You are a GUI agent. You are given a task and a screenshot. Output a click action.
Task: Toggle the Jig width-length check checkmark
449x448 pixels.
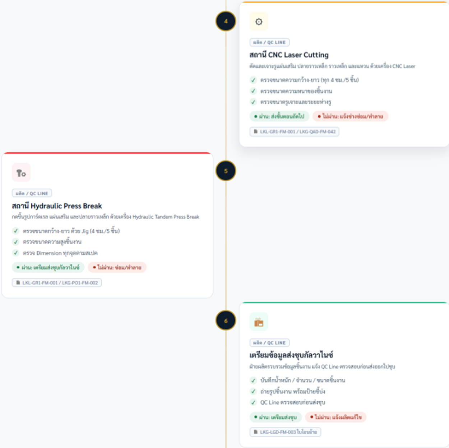tap(16, 231)
